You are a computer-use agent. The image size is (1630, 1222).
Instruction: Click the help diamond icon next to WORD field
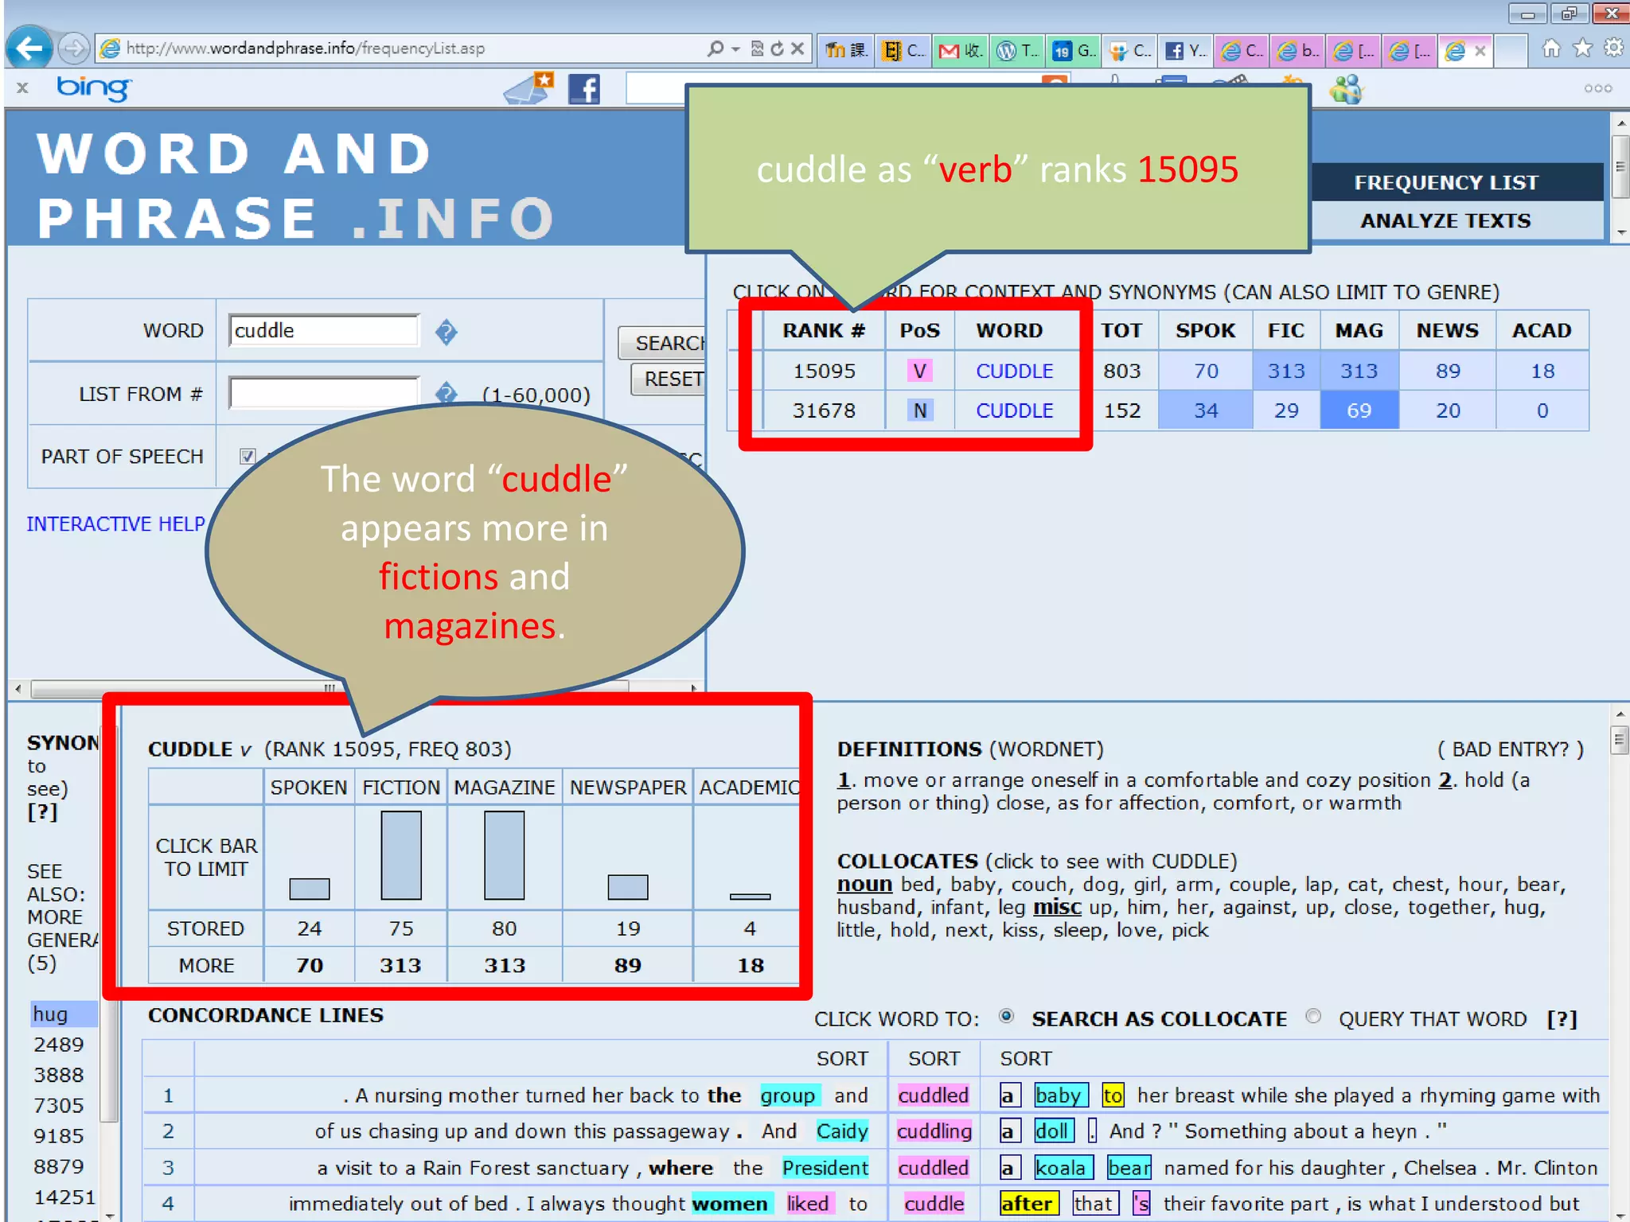[x=446, y=332]
